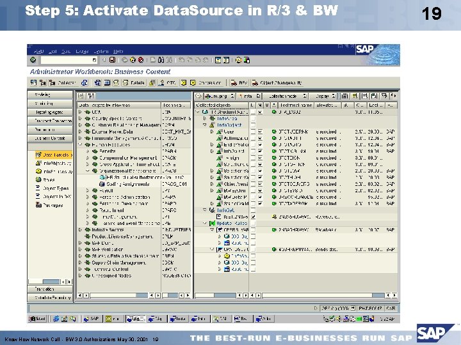The height and width of the screenshot is (345, 461).
Task: Collapse the InfoObject node in Collected objects
Action: click(x=205, y=125)
